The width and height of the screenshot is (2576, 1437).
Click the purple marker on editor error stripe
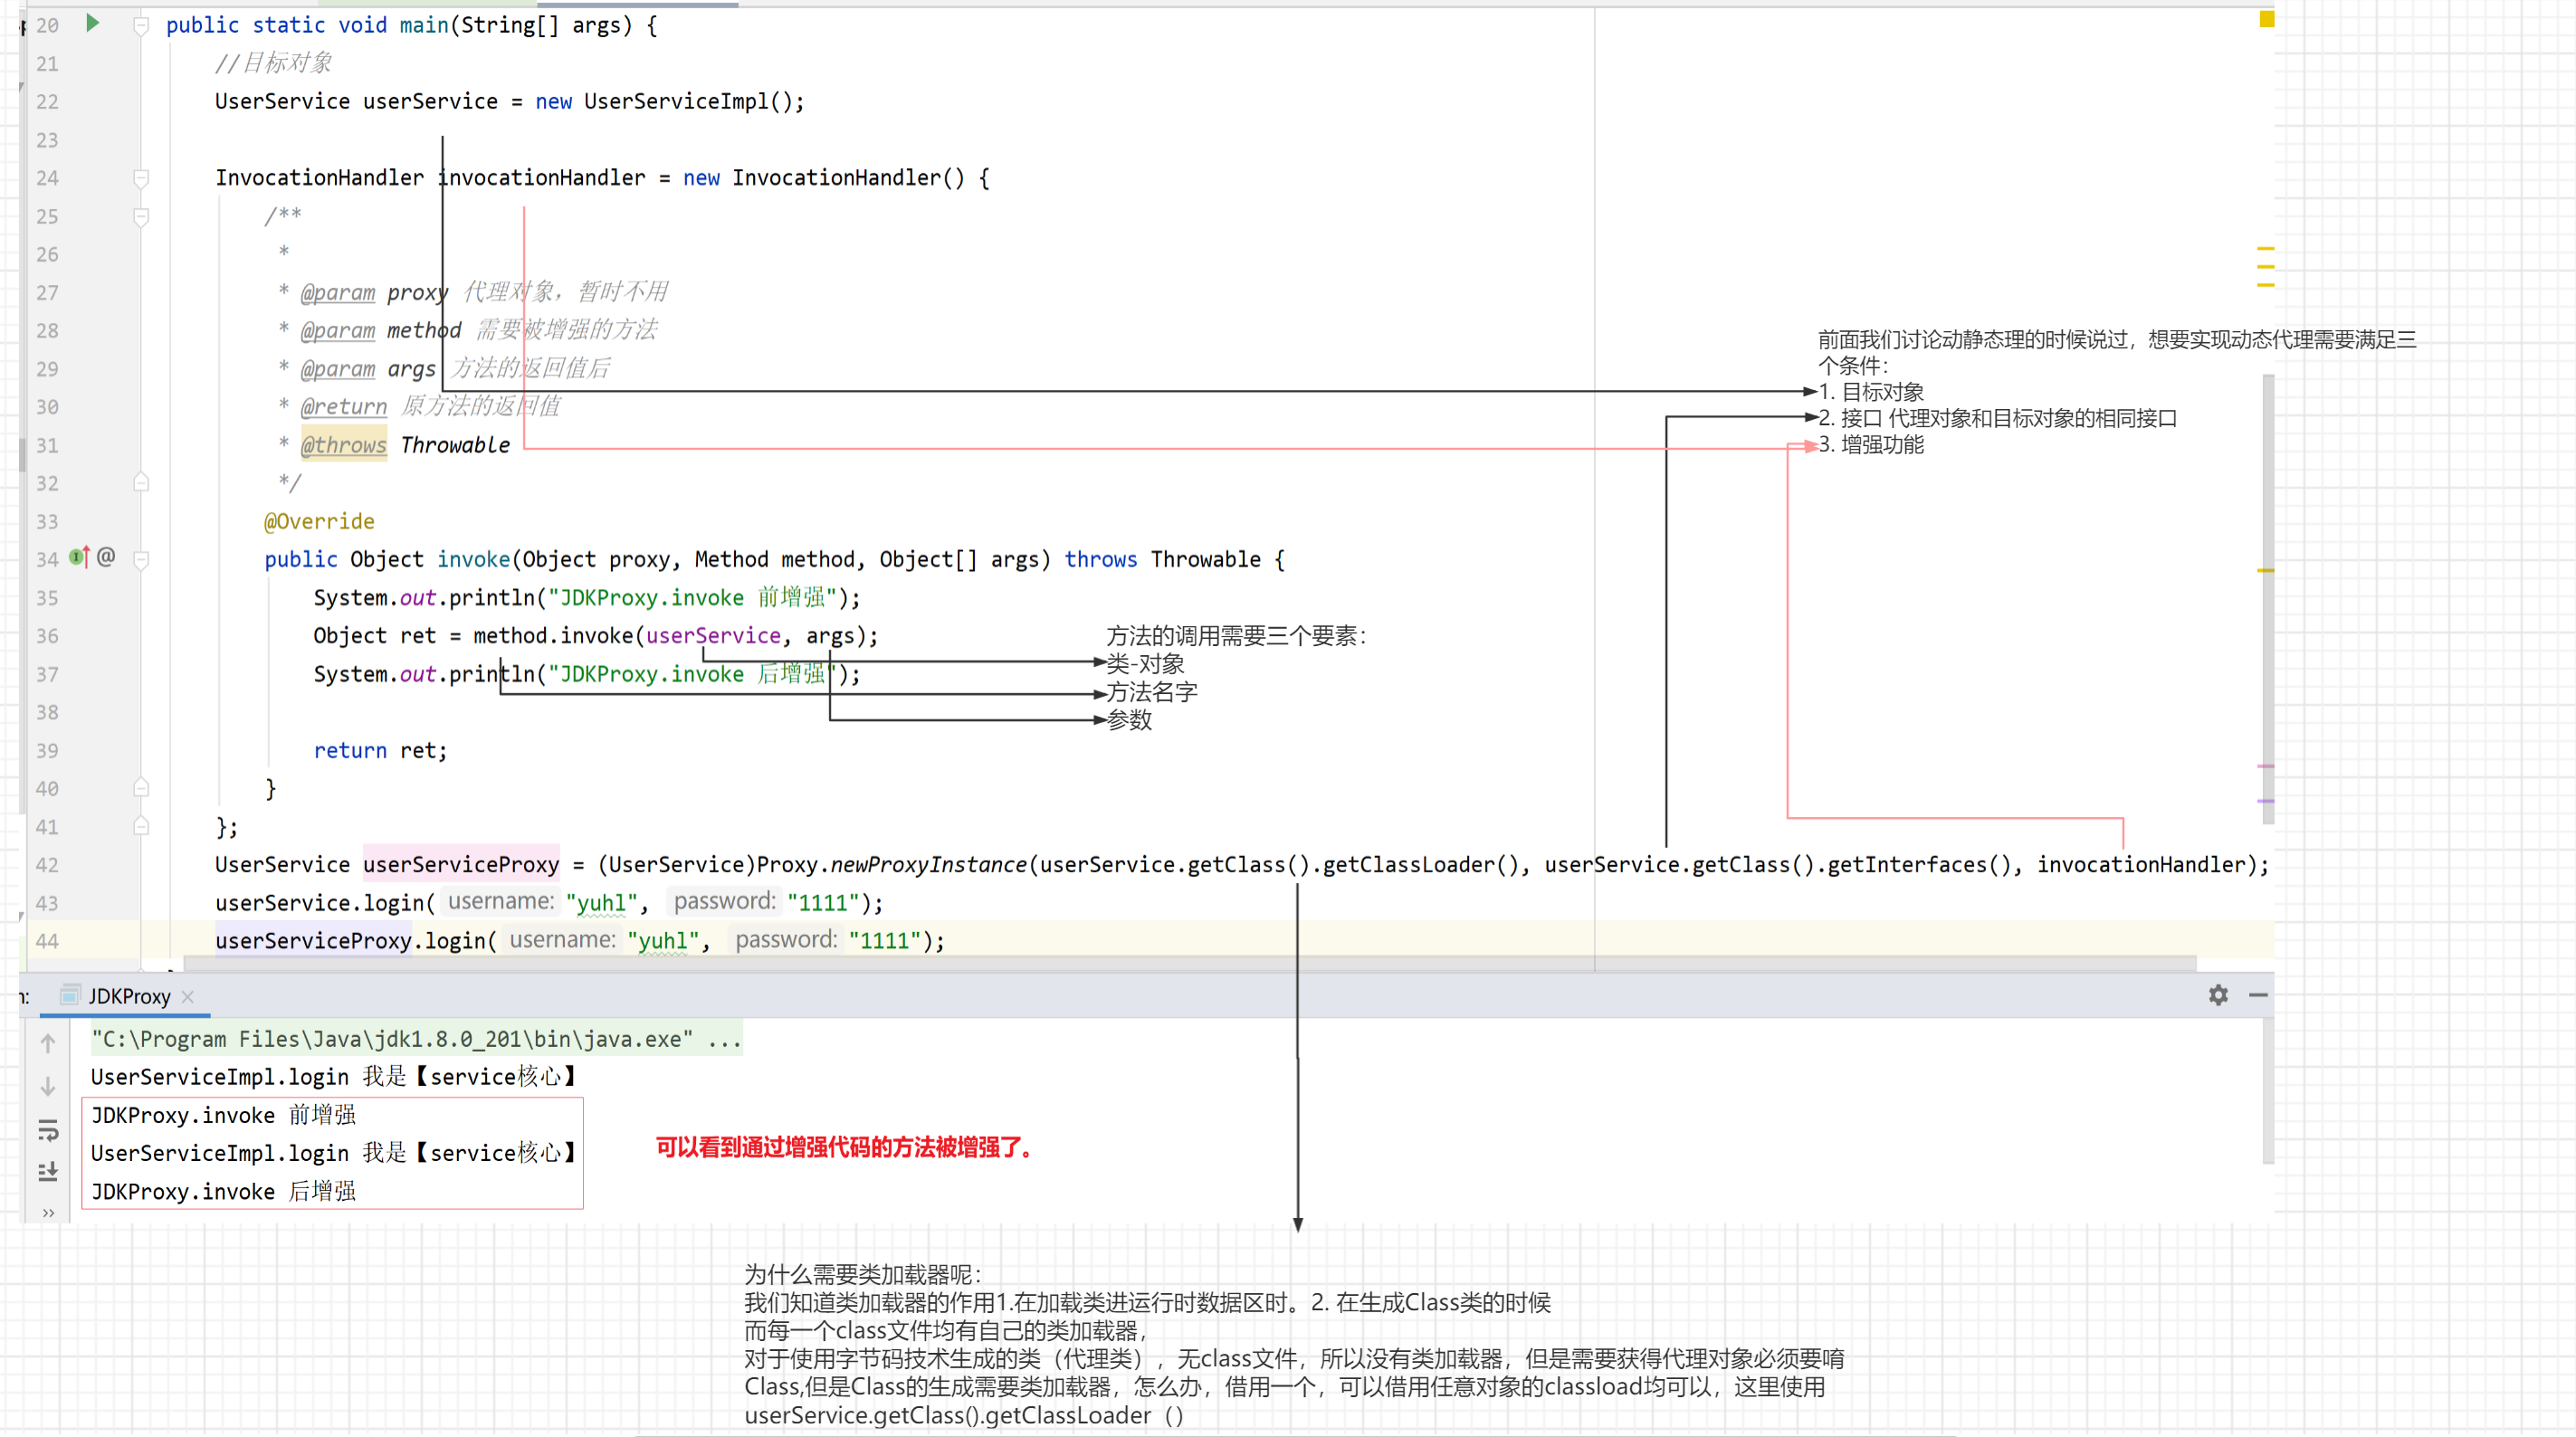click(2266, 801)
